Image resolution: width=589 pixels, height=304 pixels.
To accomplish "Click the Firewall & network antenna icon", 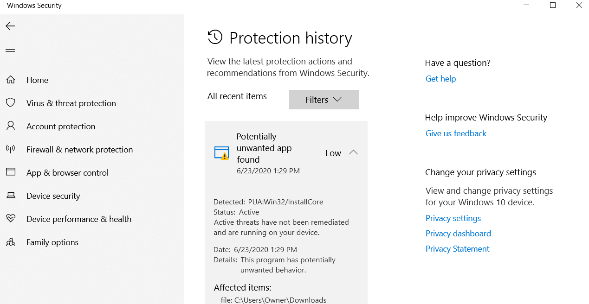I will [10, 149].
